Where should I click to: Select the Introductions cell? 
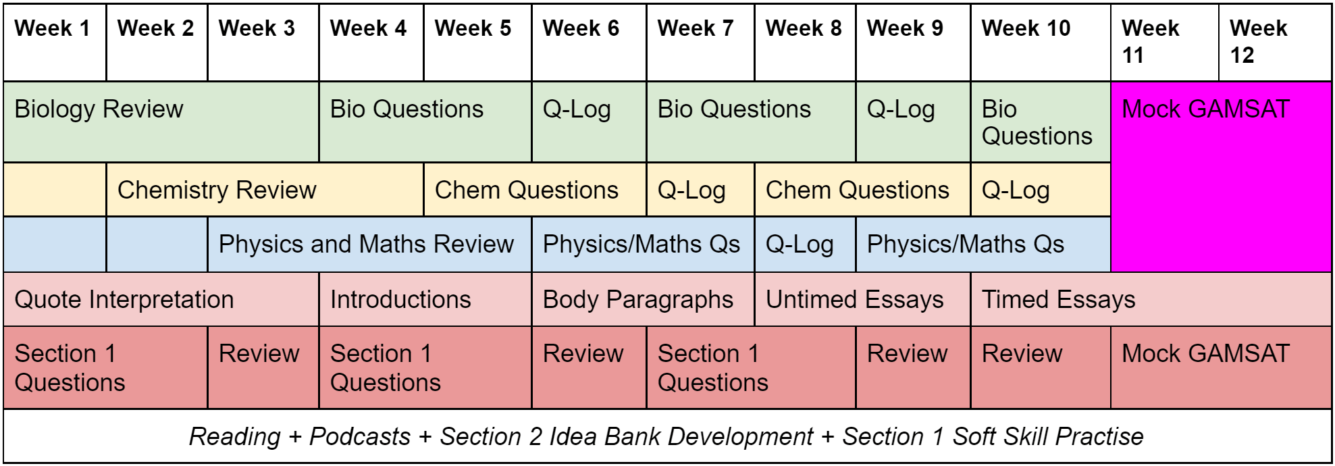point(425,299)
